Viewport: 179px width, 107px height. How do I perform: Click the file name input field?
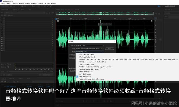(89, 46)
